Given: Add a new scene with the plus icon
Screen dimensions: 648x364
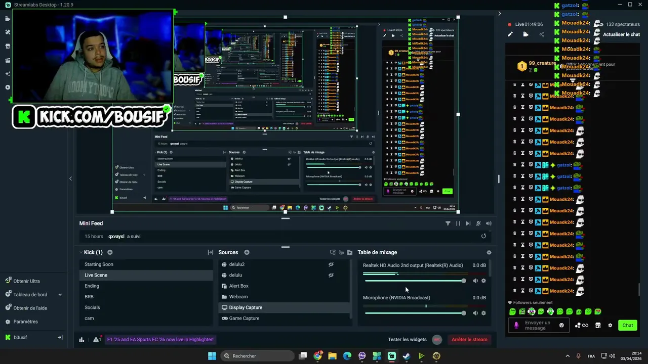Looking at the screenshot, I should (110, 252).
